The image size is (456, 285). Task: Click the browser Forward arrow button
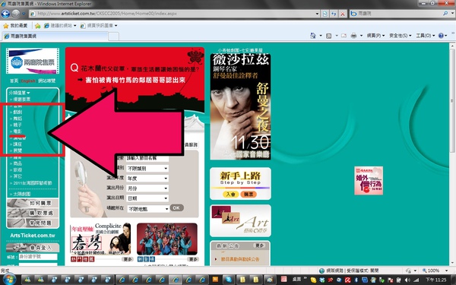coord(16,14)
